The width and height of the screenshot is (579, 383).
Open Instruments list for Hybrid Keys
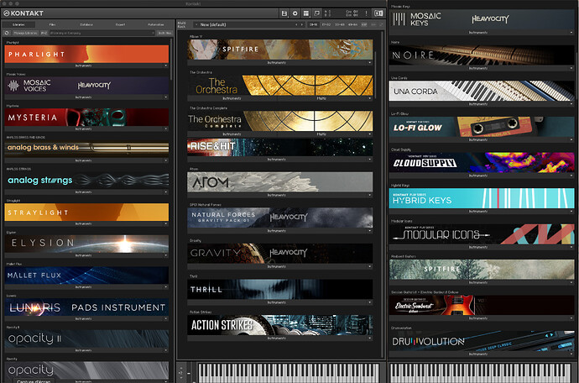tap(478, 212)
